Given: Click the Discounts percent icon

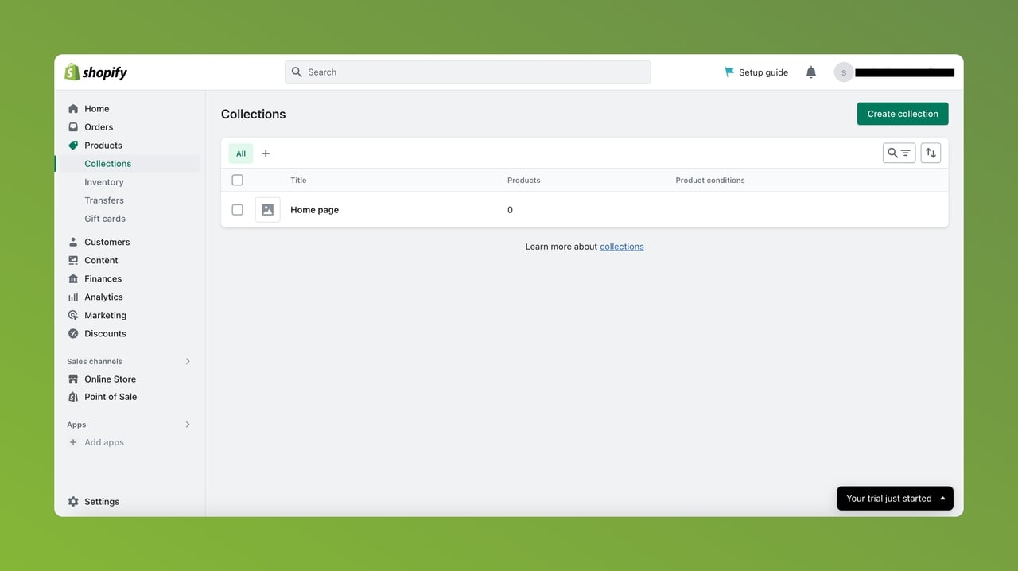Looking at the screenshot, I should click(x=73, y=333).
